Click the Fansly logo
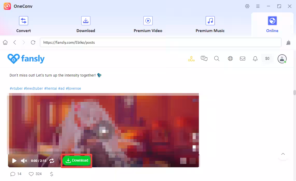The image size is (296, 181). [26, 59]
